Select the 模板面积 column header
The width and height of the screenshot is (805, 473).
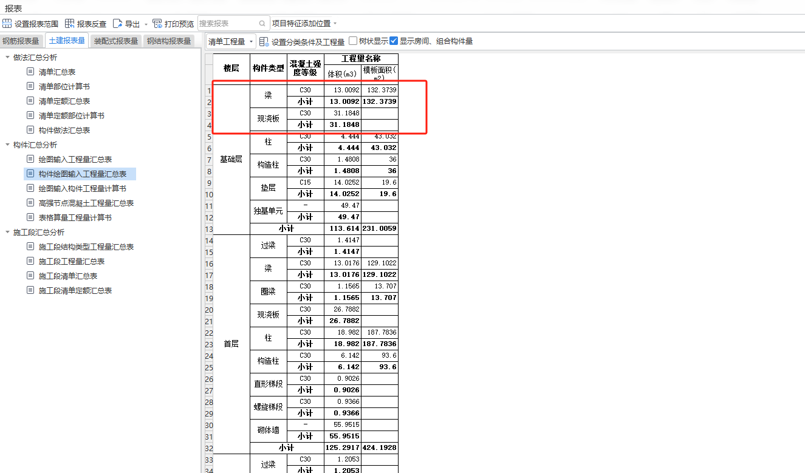(380, 73)
